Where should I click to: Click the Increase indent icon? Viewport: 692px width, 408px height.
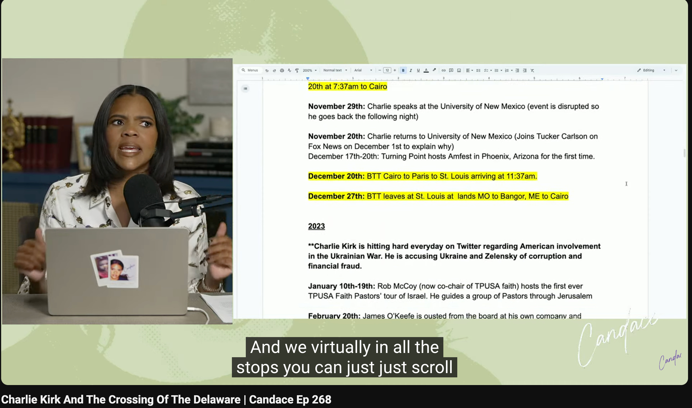tap(525, 70)
